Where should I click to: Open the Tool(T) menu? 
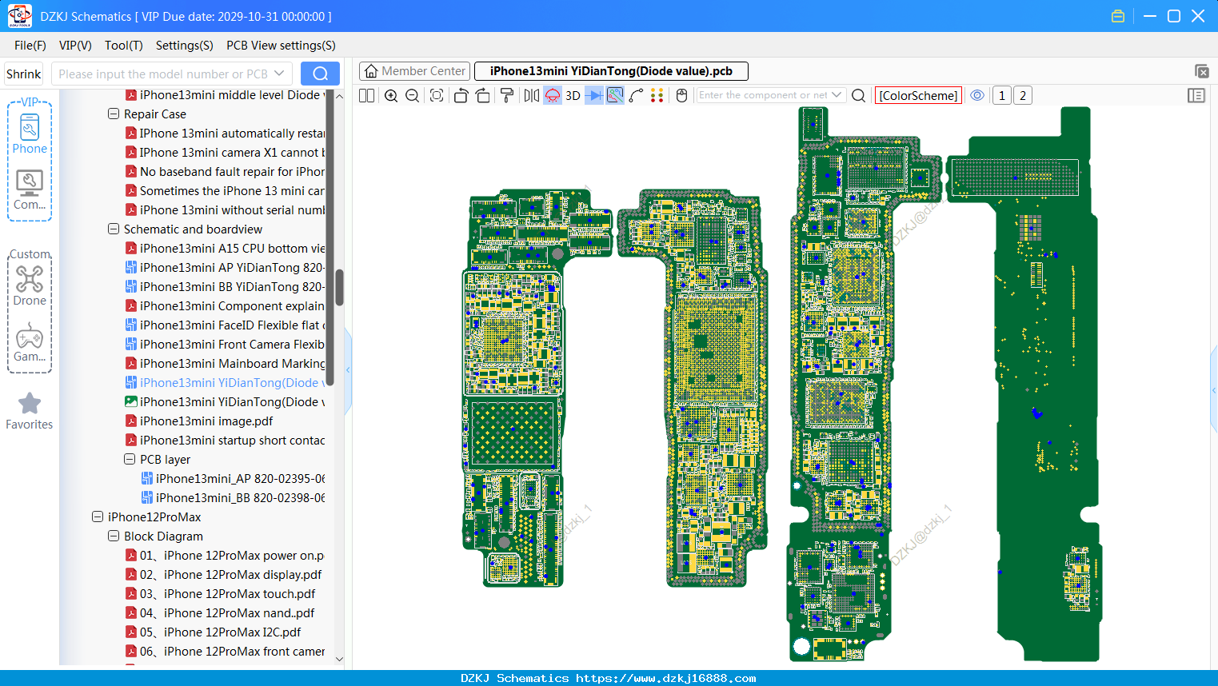pos(124,46)
